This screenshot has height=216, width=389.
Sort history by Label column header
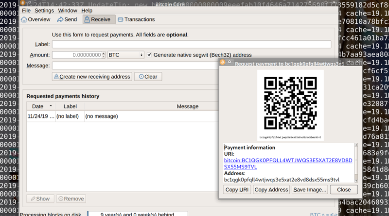(x=70, y=106)
